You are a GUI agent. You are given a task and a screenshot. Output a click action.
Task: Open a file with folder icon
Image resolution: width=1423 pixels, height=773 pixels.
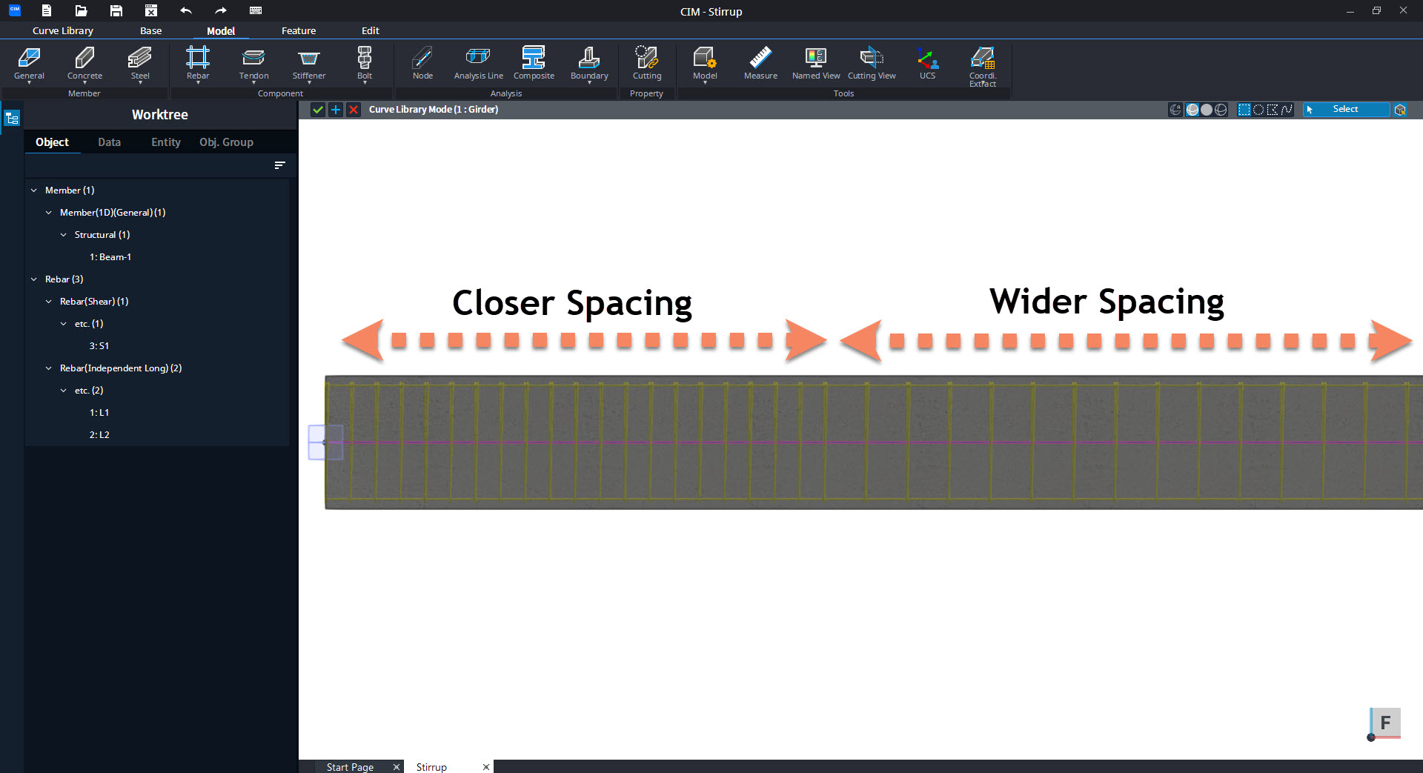[x=82, y=10]
